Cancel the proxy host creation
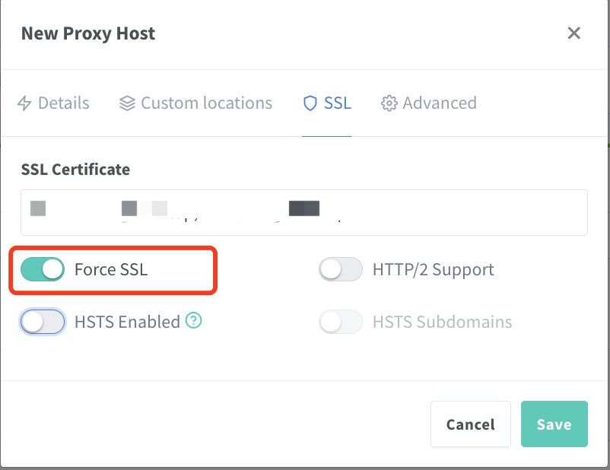This screenshot has width=610, height=470. click(x=470, y=424)
